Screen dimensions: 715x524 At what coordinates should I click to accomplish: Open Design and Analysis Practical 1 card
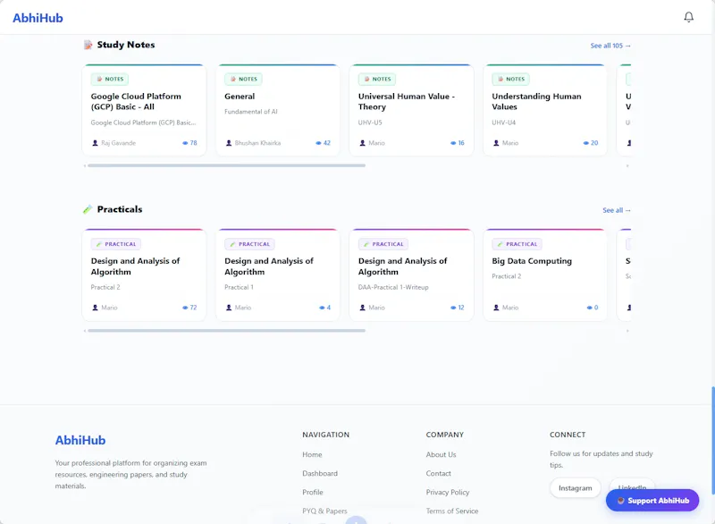click(x=278, y=275)
